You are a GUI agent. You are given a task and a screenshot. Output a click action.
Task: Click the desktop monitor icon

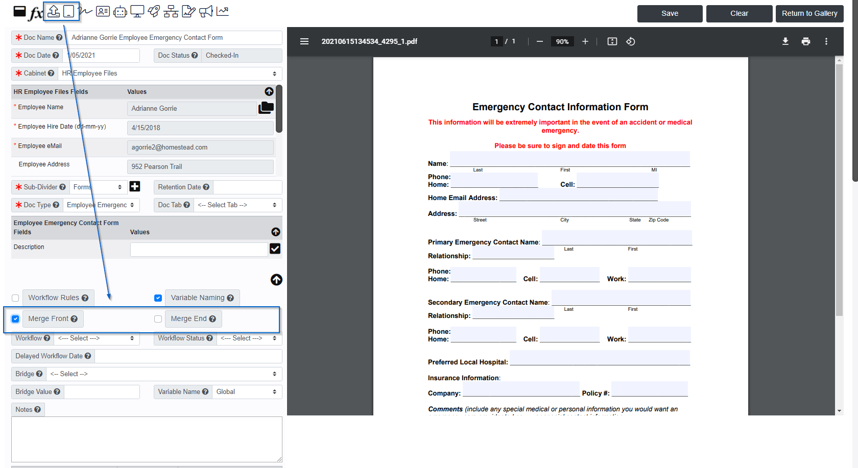click(137, 11)
